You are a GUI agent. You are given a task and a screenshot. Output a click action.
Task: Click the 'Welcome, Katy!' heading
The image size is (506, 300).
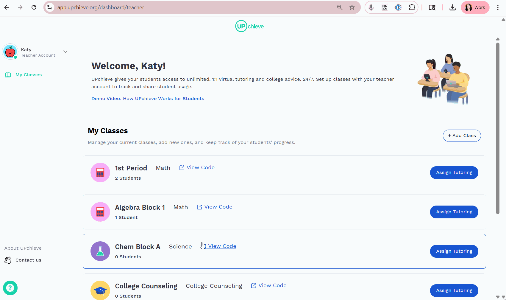[x=128, y=66]
